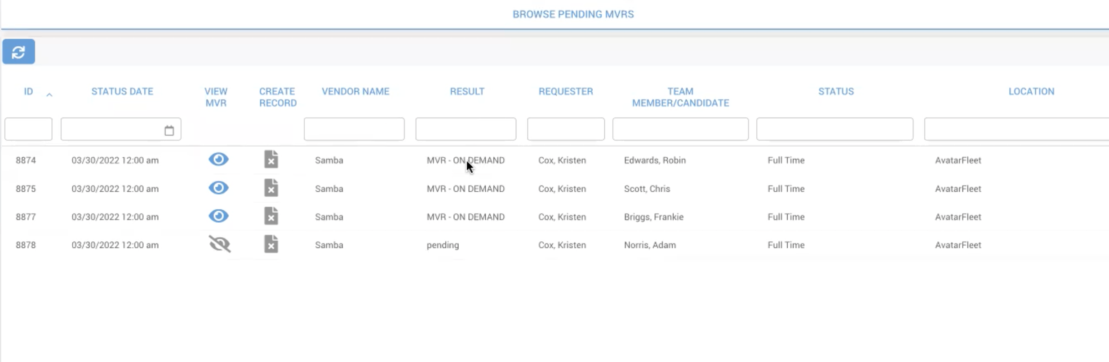Sort by Result column header
The height and width of the screenshot is (362, 1109).
(467, 92)
